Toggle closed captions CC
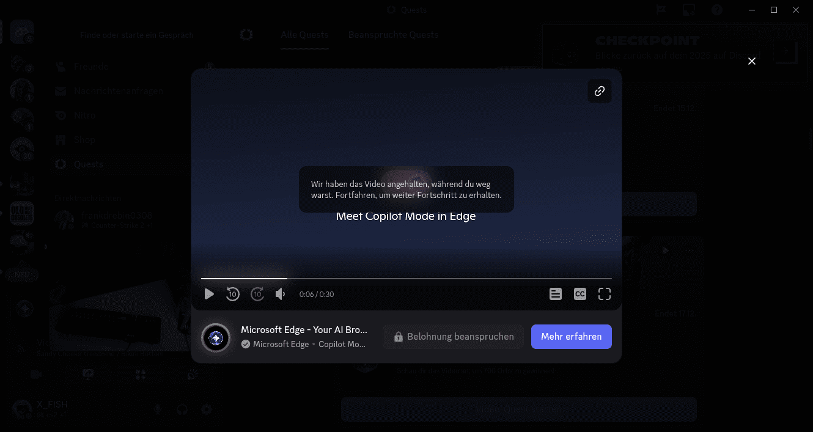813x432 pixels. point(580,294)
